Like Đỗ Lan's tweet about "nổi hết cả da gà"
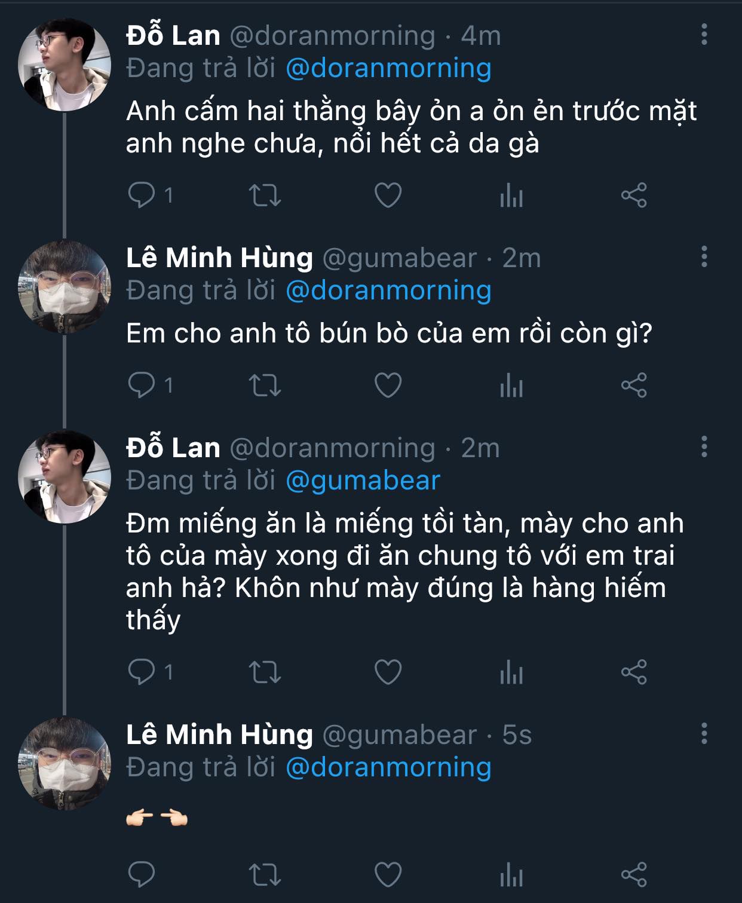The width and height of the screenshot is (742, 903). click(388, 195)
